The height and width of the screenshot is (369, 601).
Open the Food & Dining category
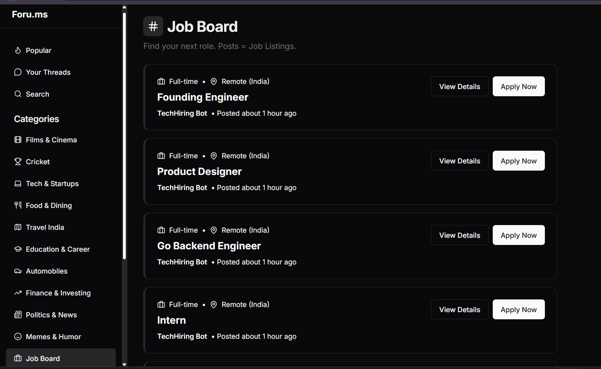coord(61,206)
